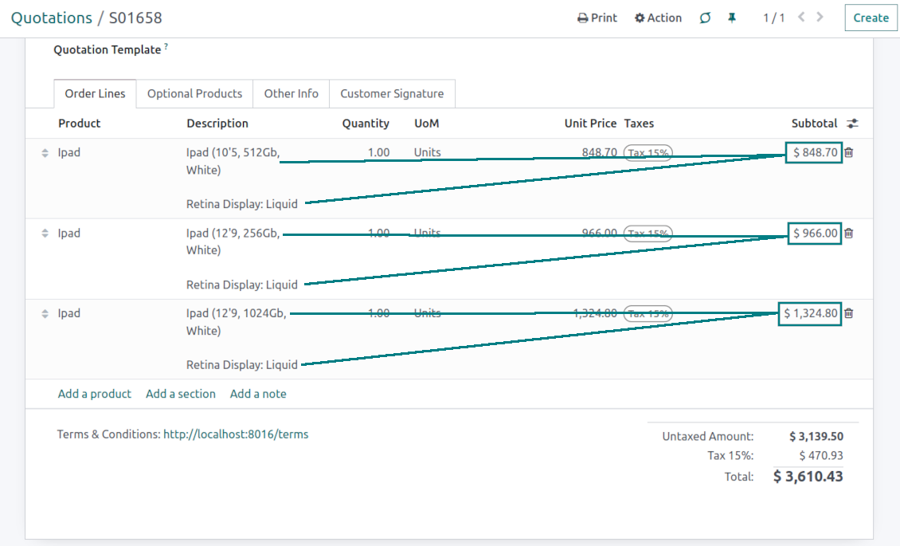
Task: Click the Taxes column header
Action: tap(639, 124)
